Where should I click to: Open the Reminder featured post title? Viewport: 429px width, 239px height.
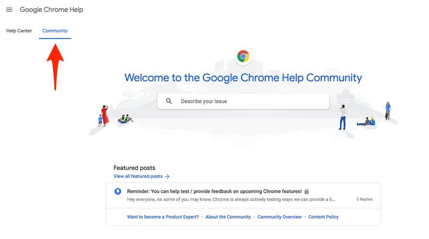[214, 191]
